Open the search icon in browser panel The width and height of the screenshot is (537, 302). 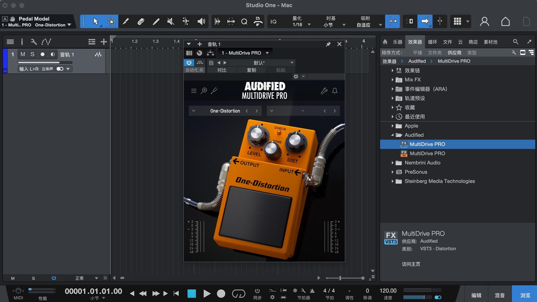515,42
